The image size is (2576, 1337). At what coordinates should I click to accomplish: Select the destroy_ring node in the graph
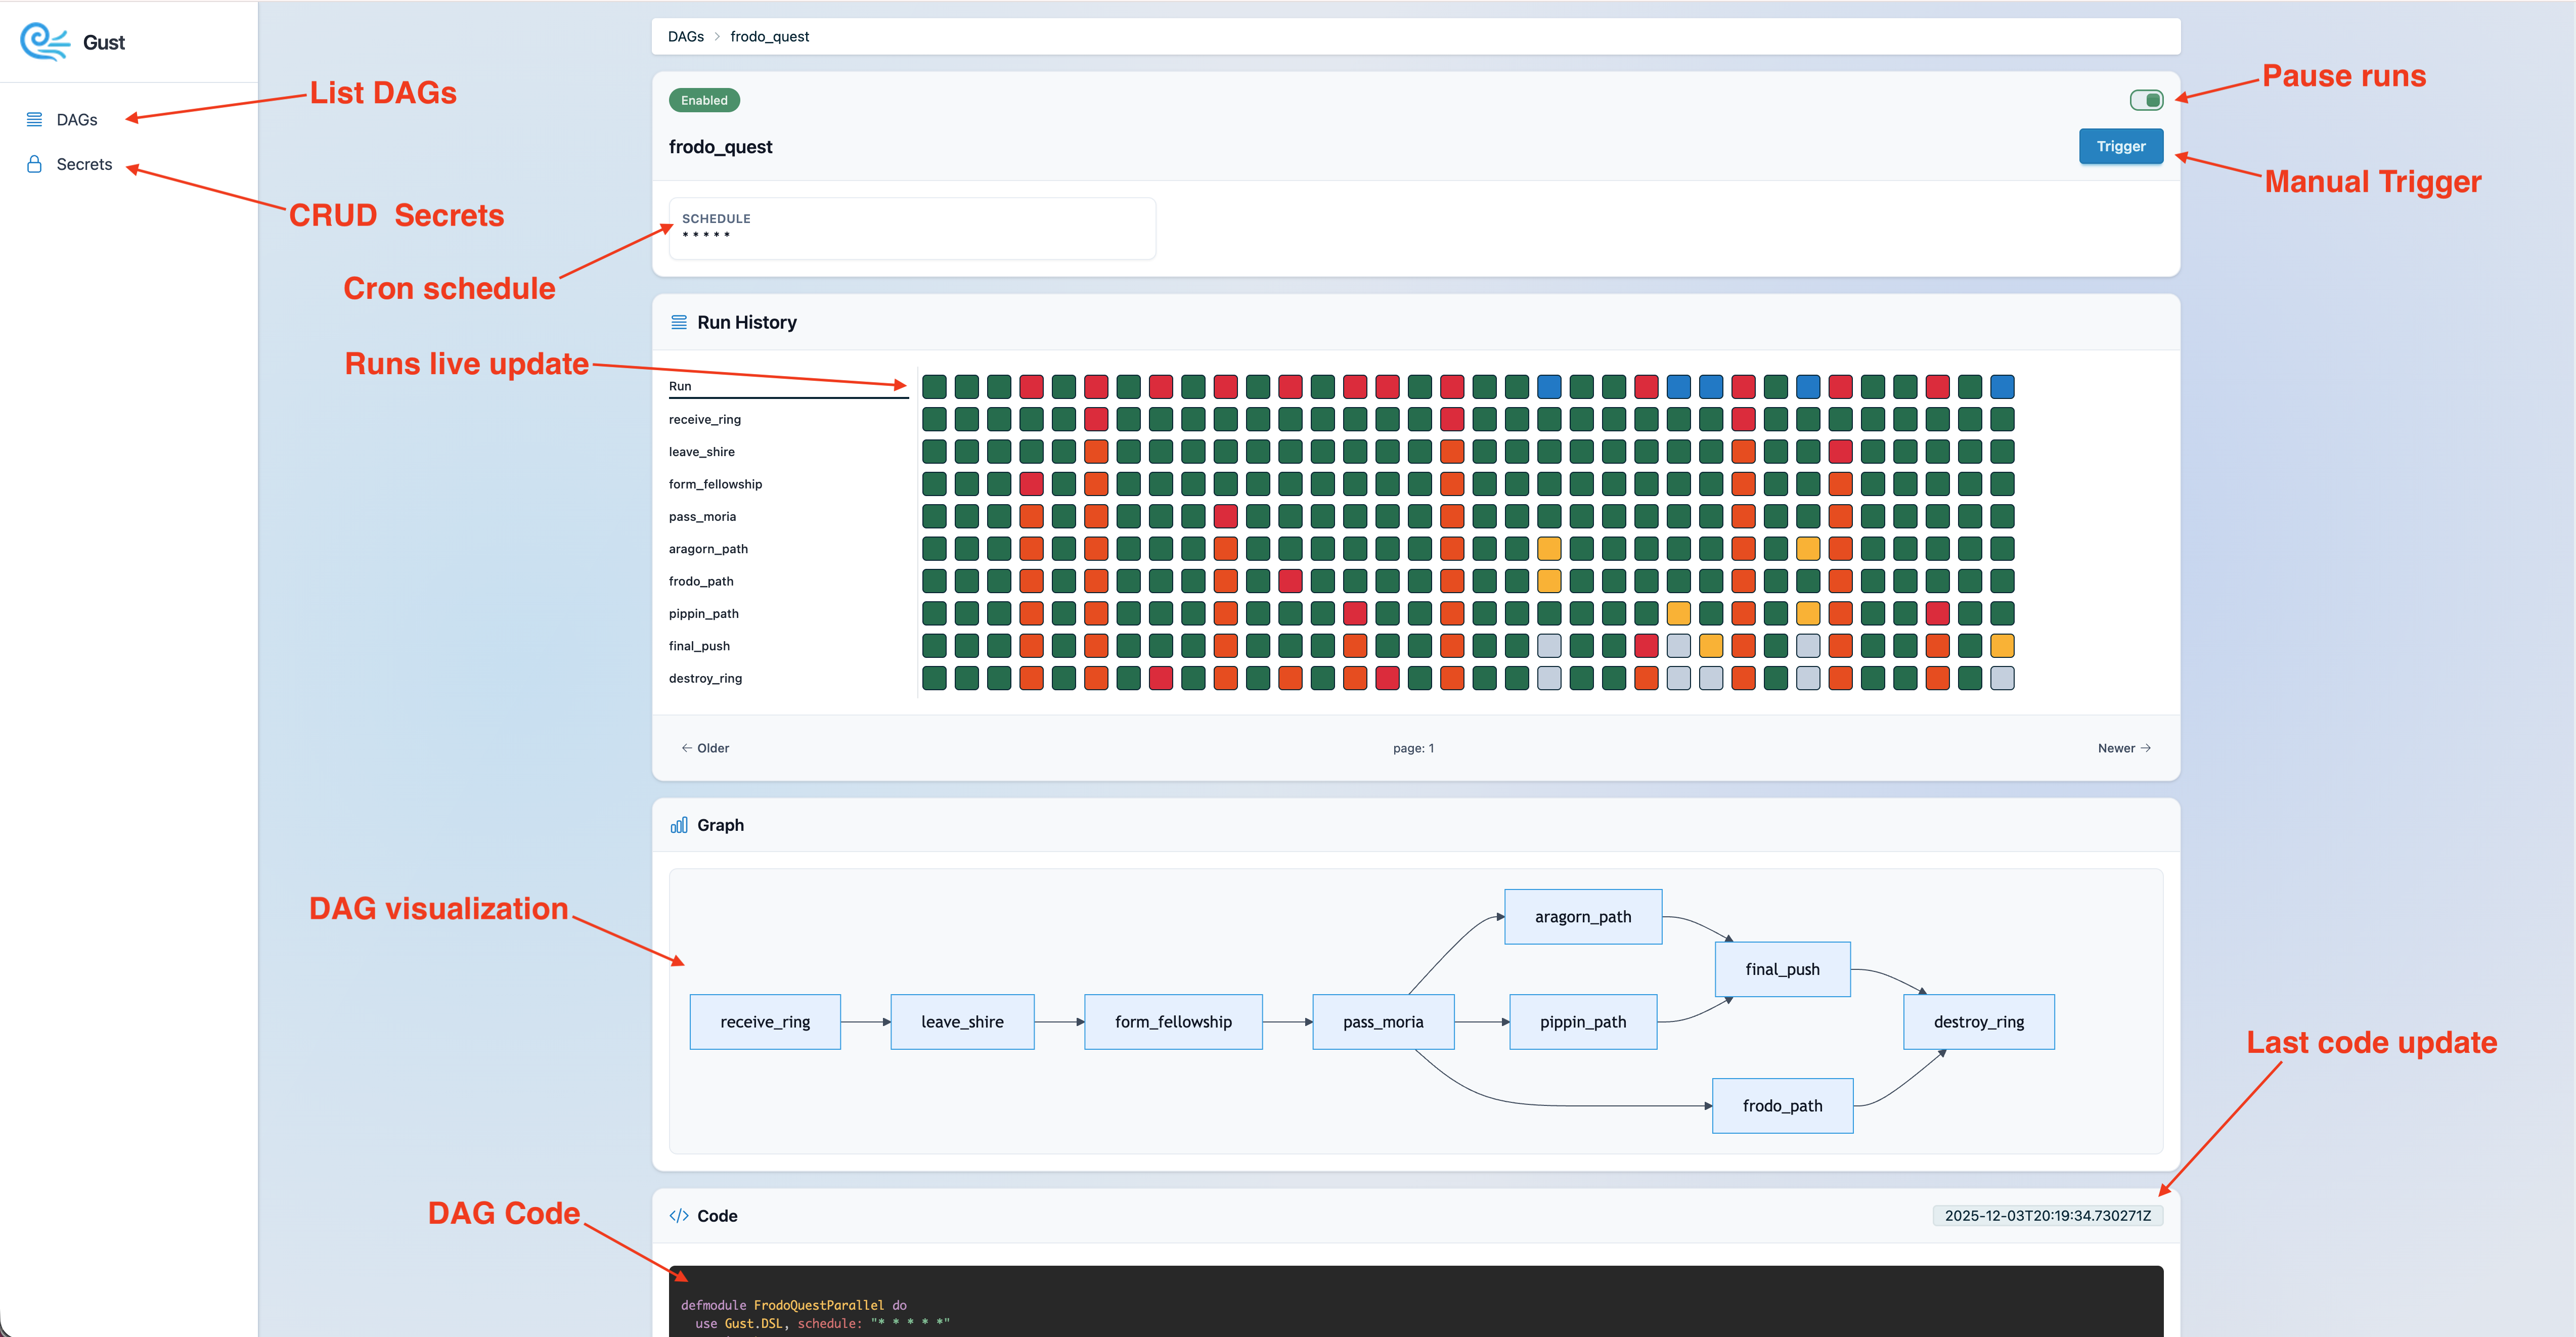pos(1978,1022)
